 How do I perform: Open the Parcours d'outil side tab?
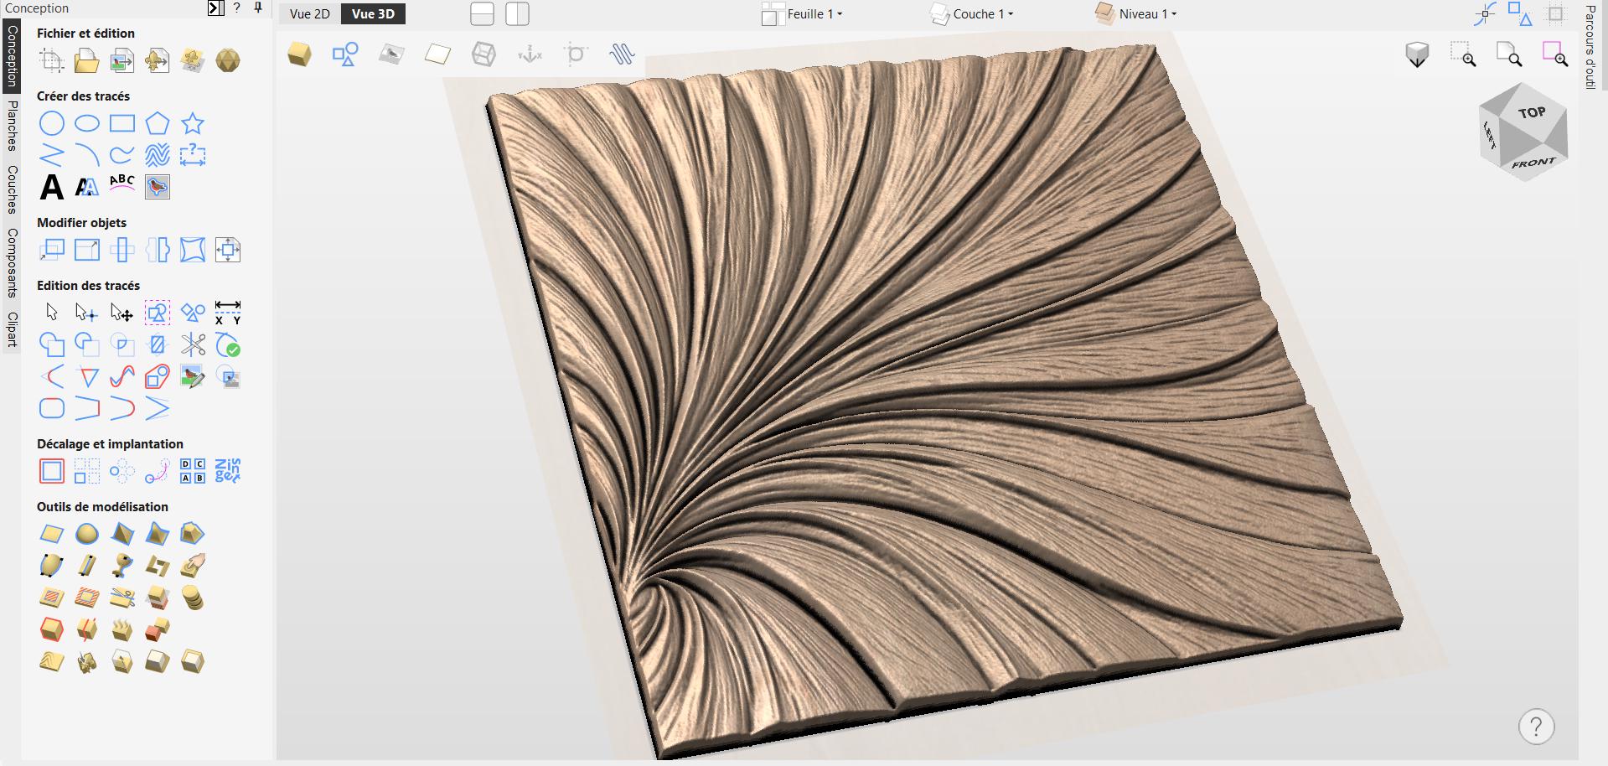tap(1590, 47)
